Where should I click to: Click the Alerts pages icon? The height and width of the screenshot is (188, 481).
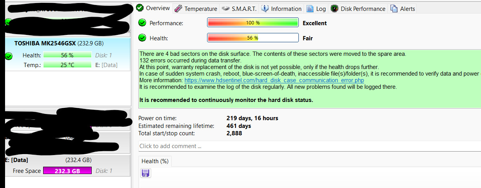pos(394,9)
